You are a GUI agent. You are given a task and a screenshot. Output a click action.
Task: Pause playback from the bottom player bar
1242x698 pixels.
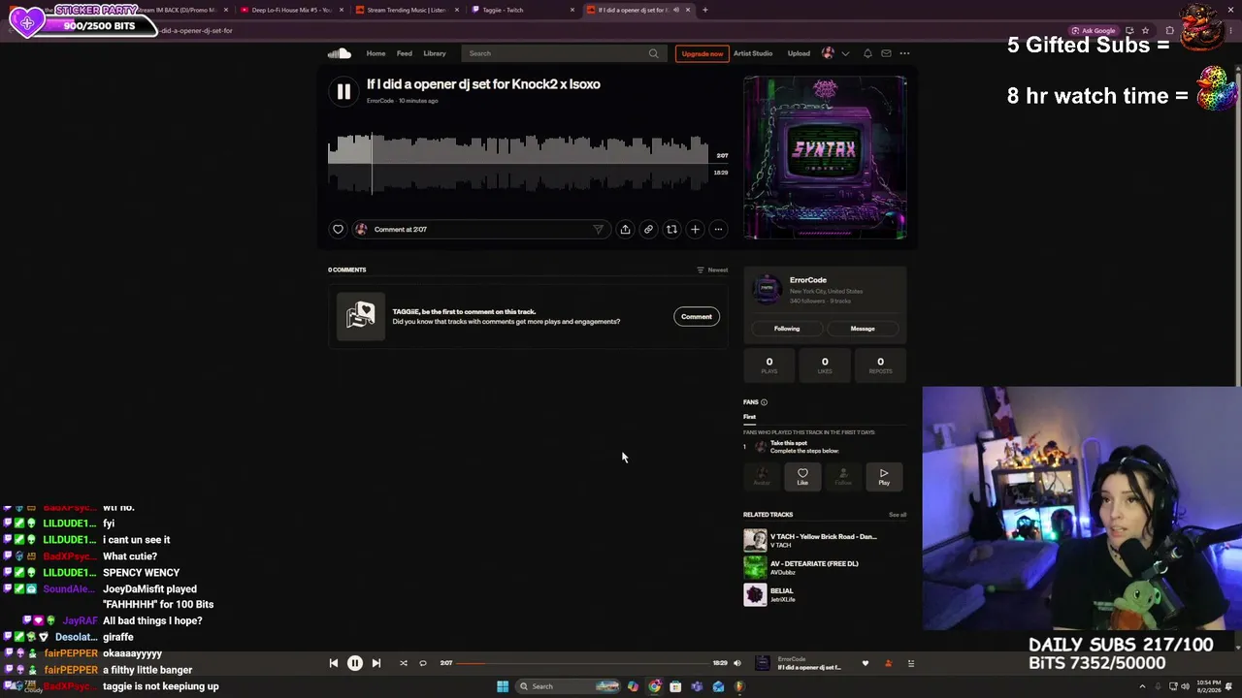pyautogui.click(x=355, y=663)
